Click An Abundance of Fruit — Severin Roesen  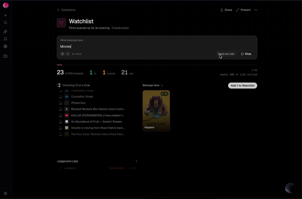[x=97, y=122]
